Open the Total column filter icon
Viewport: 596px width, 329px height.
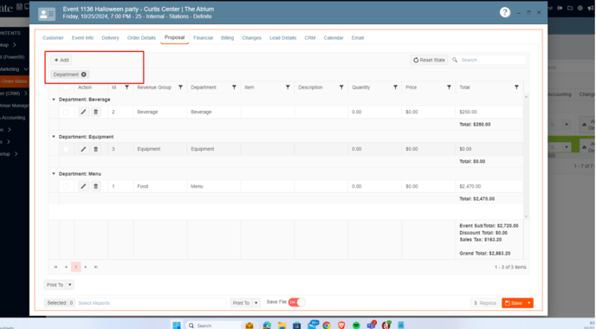(x=516, y=87)
